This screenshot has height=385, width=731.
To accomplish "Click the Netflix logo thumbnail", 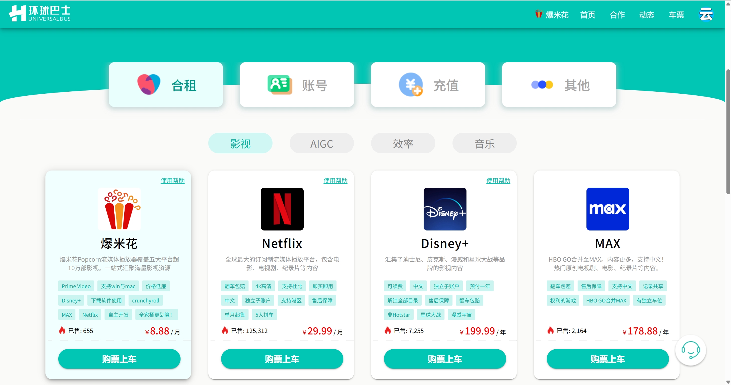I will click(x=282, y=209).
